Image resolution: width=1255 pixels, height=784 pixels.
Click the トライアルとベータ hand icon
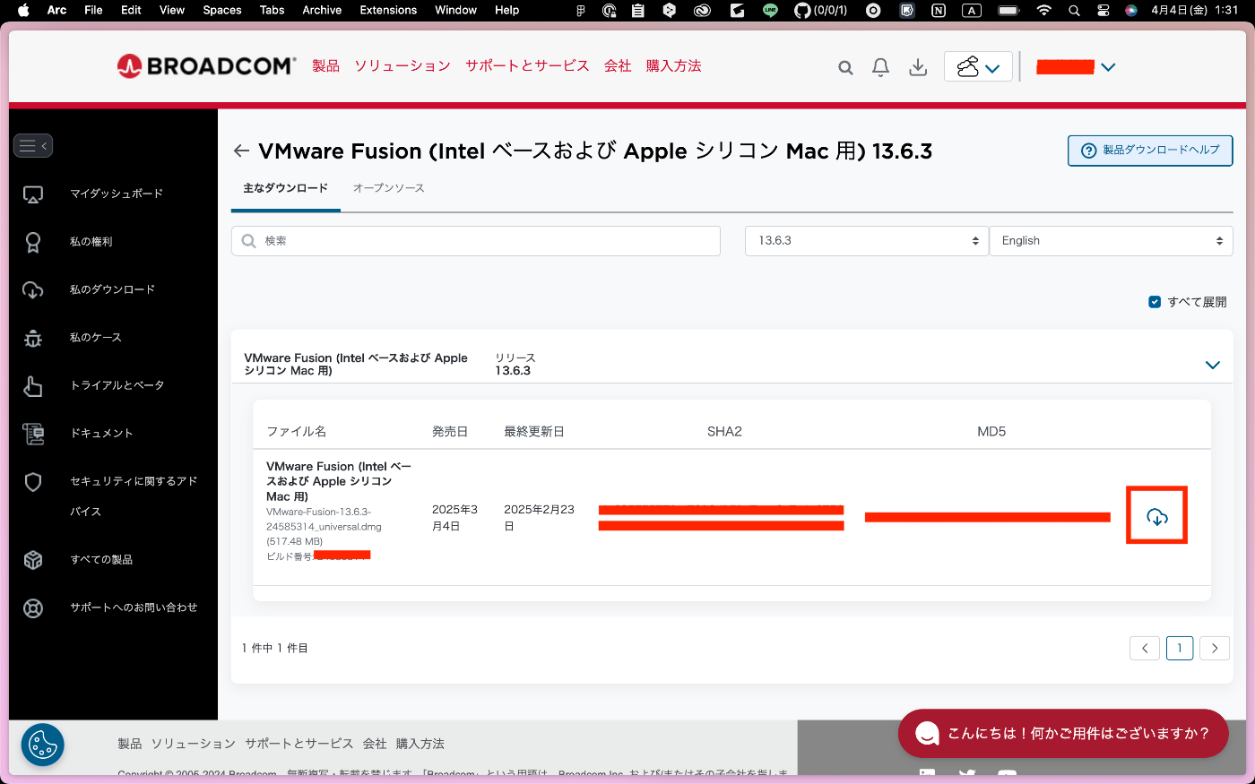pyautogui.click(x=33, y=386)
